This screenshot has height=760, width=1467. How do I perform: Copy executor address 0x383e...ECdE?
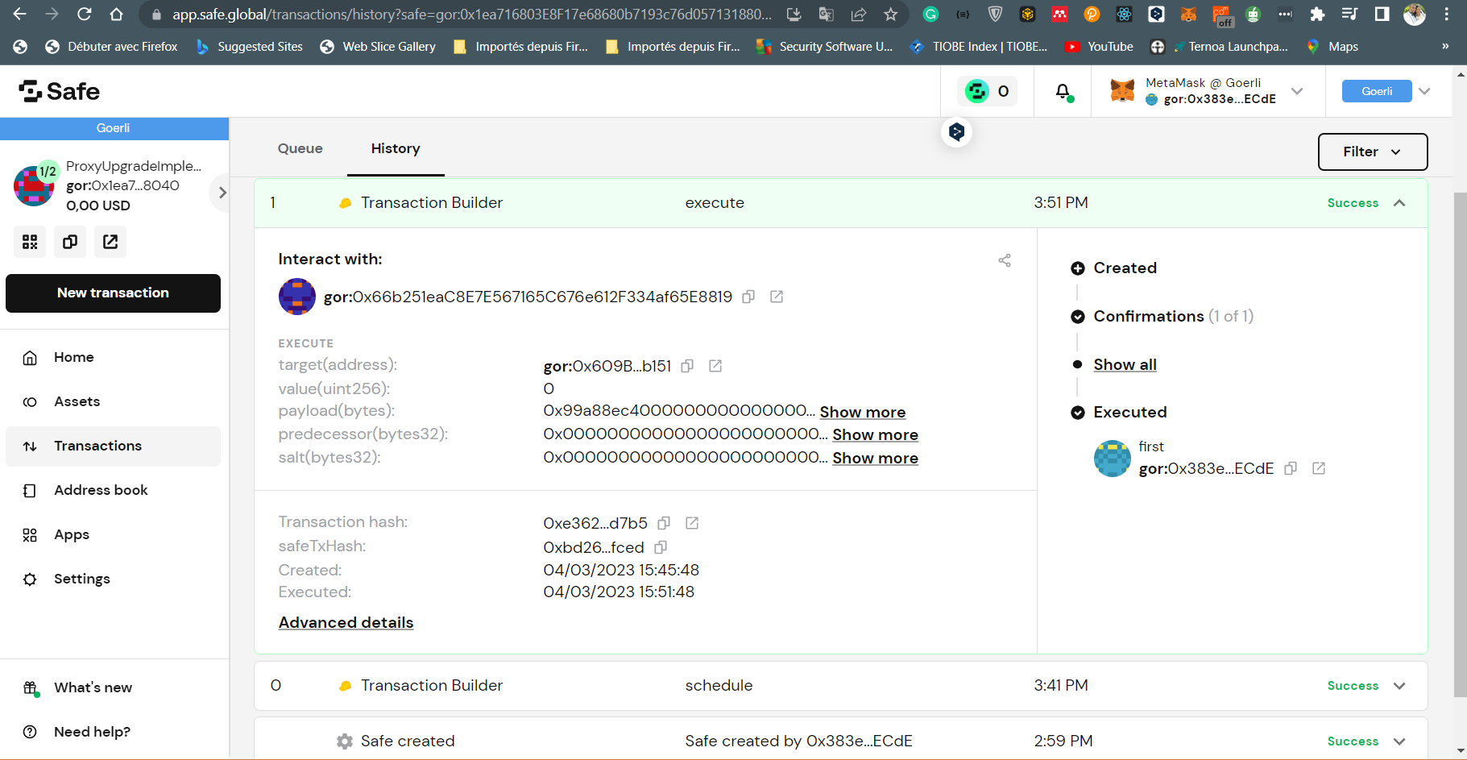click(x=1291, y=468)
